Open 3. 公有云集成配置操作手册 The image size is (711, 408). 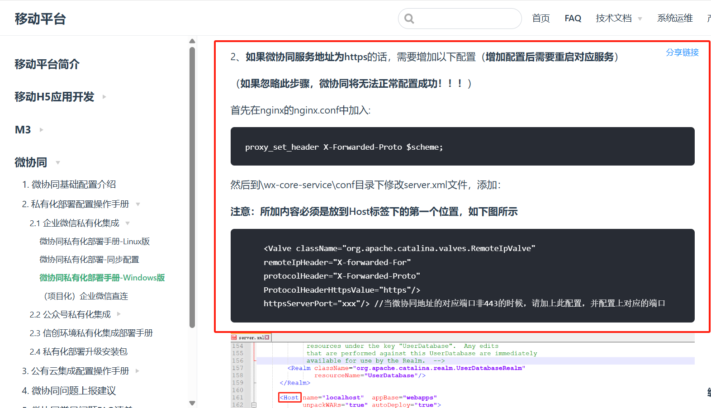coord(76,371)
